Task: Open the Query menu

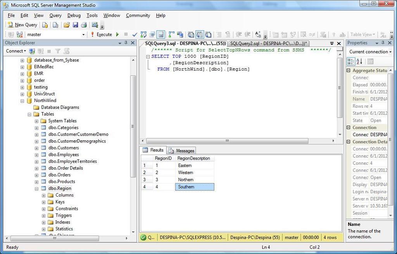Action: 55,16
